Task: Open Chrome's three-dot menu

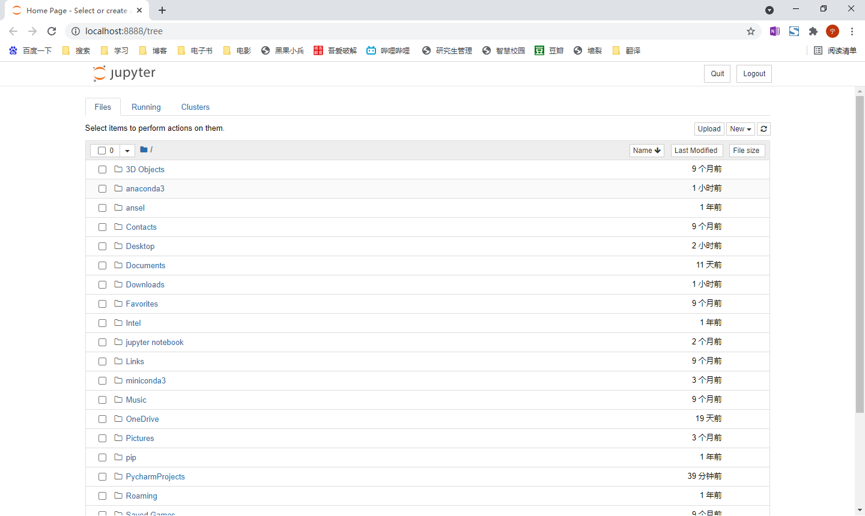Action: pyautogui.click(x=852, y=31)
